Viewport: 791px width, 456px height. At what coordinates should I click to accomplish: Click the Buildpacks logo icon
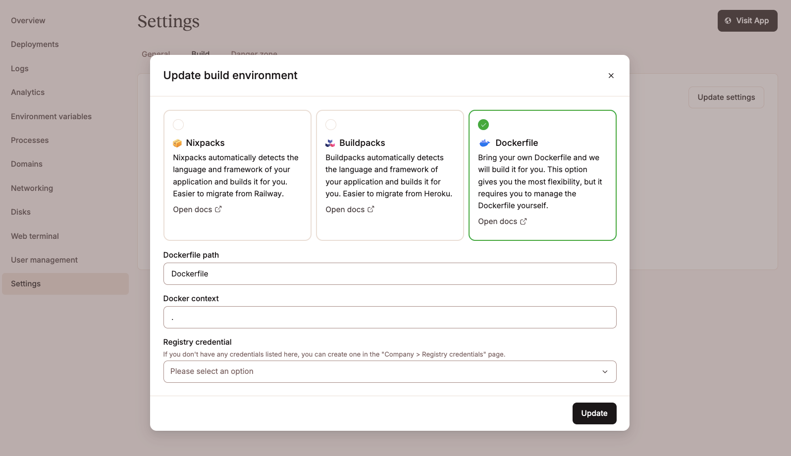(x=330, y=143)
